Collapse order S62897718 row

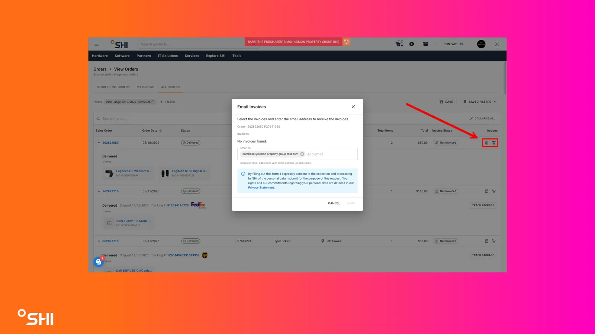(99, 241)
